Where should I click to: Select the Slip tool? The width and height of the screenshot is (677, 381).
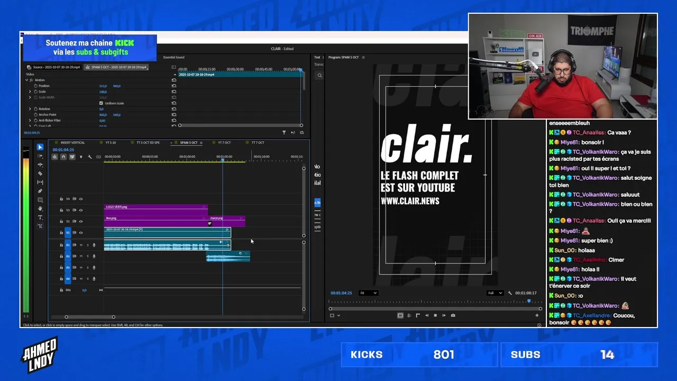tap(40, 182)
